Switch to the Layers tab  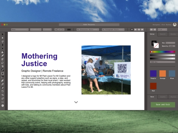tap(163, 97)
